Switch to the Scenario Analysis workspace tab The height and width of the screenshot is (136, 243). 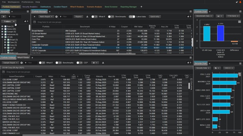94,7
